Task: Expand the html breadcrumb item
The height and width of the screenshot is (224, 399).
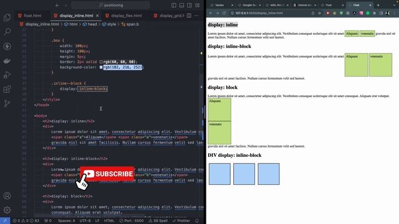Action: pos(70,24)
